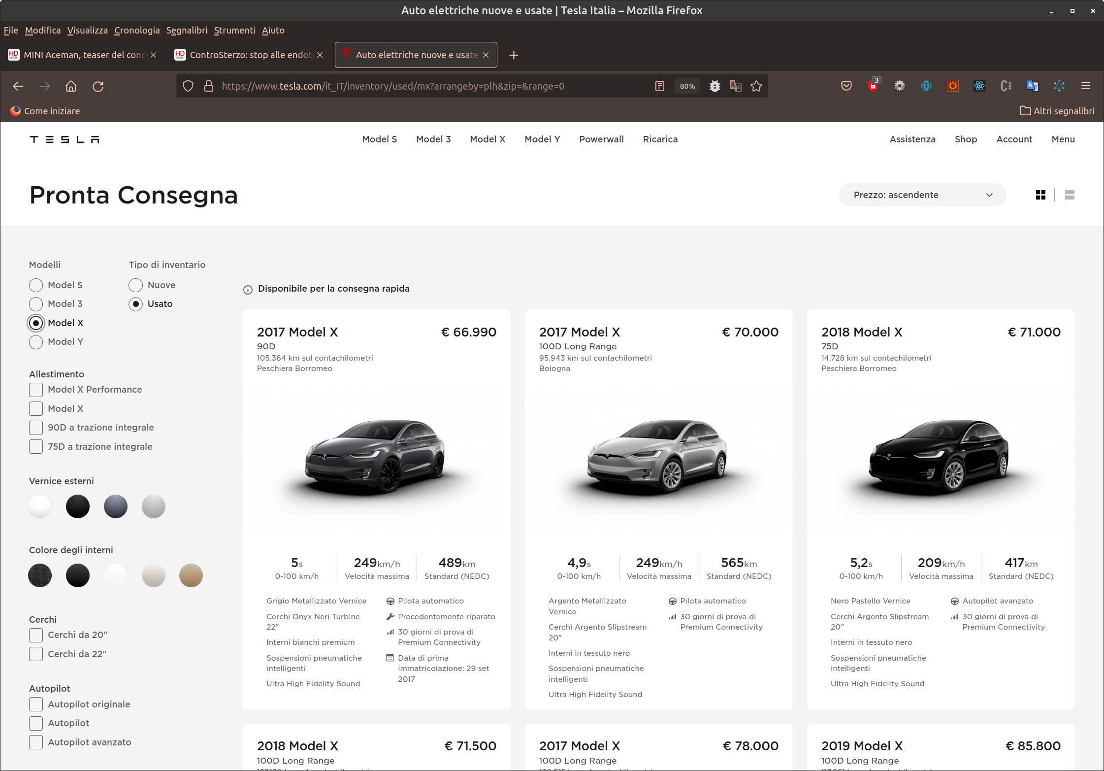The image size is (1104, 771).
Task: Open the Visualizza menu
Action: (x=88, y=31)
